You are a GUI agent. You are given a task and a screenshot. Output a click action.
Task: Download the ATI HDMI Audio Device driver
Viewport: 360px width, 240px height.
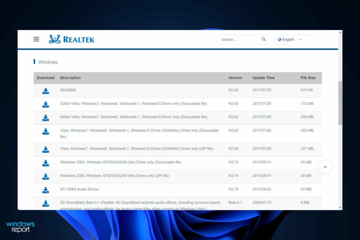coord(46,190)
